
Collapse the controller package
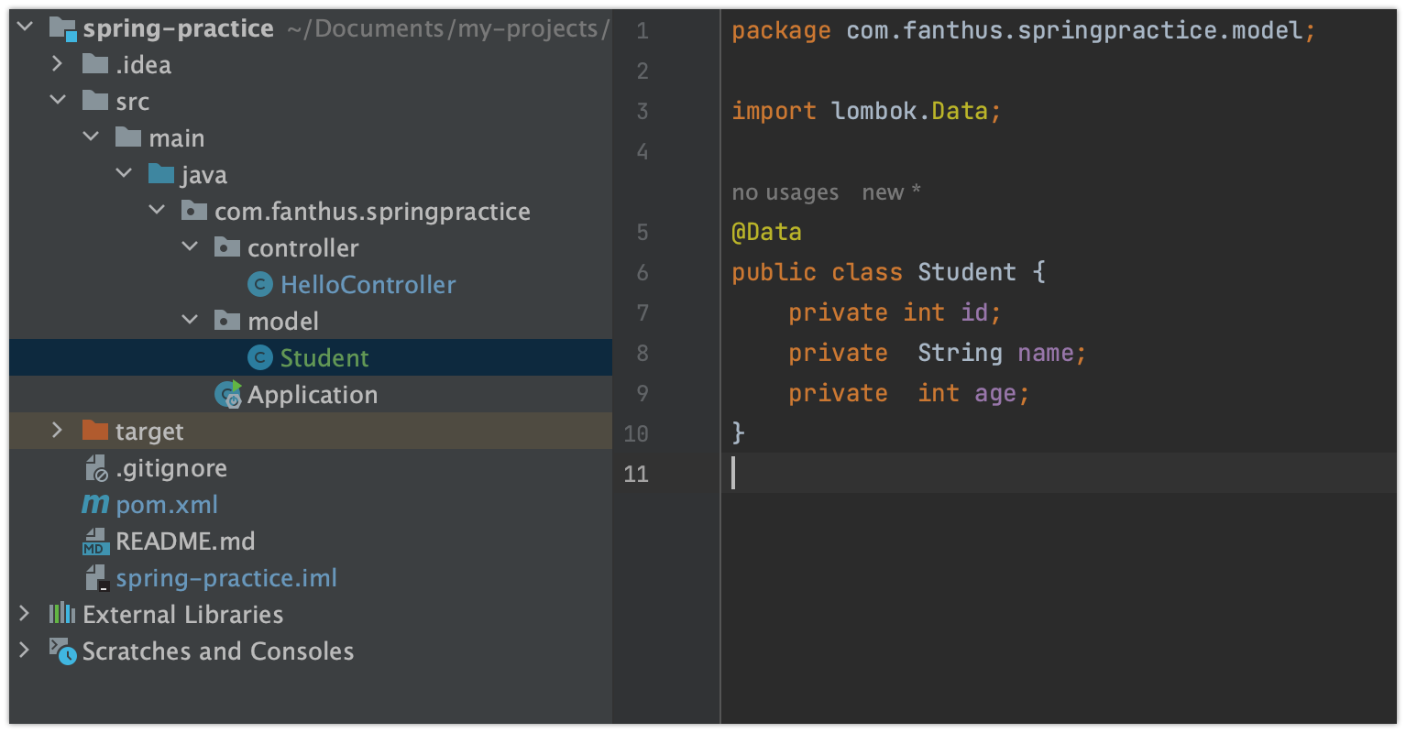(x=190, y=247)
